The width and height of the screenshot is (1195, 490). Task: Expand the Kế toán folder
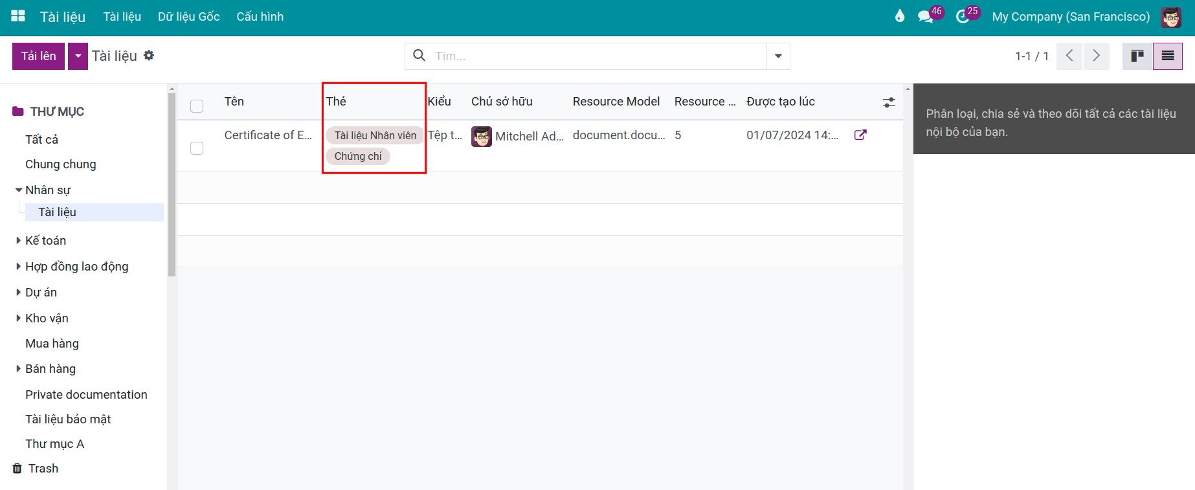(19, 240)
